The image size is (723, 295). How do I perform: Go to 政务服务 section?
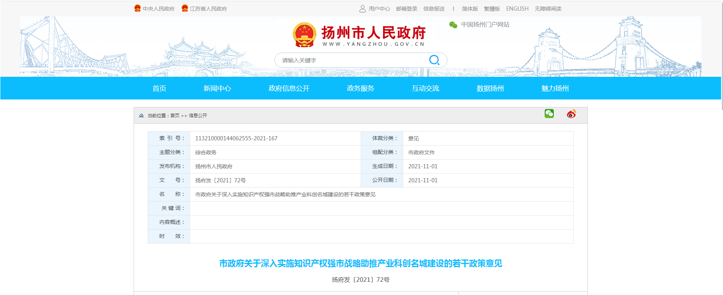click(x=360, y=88)
